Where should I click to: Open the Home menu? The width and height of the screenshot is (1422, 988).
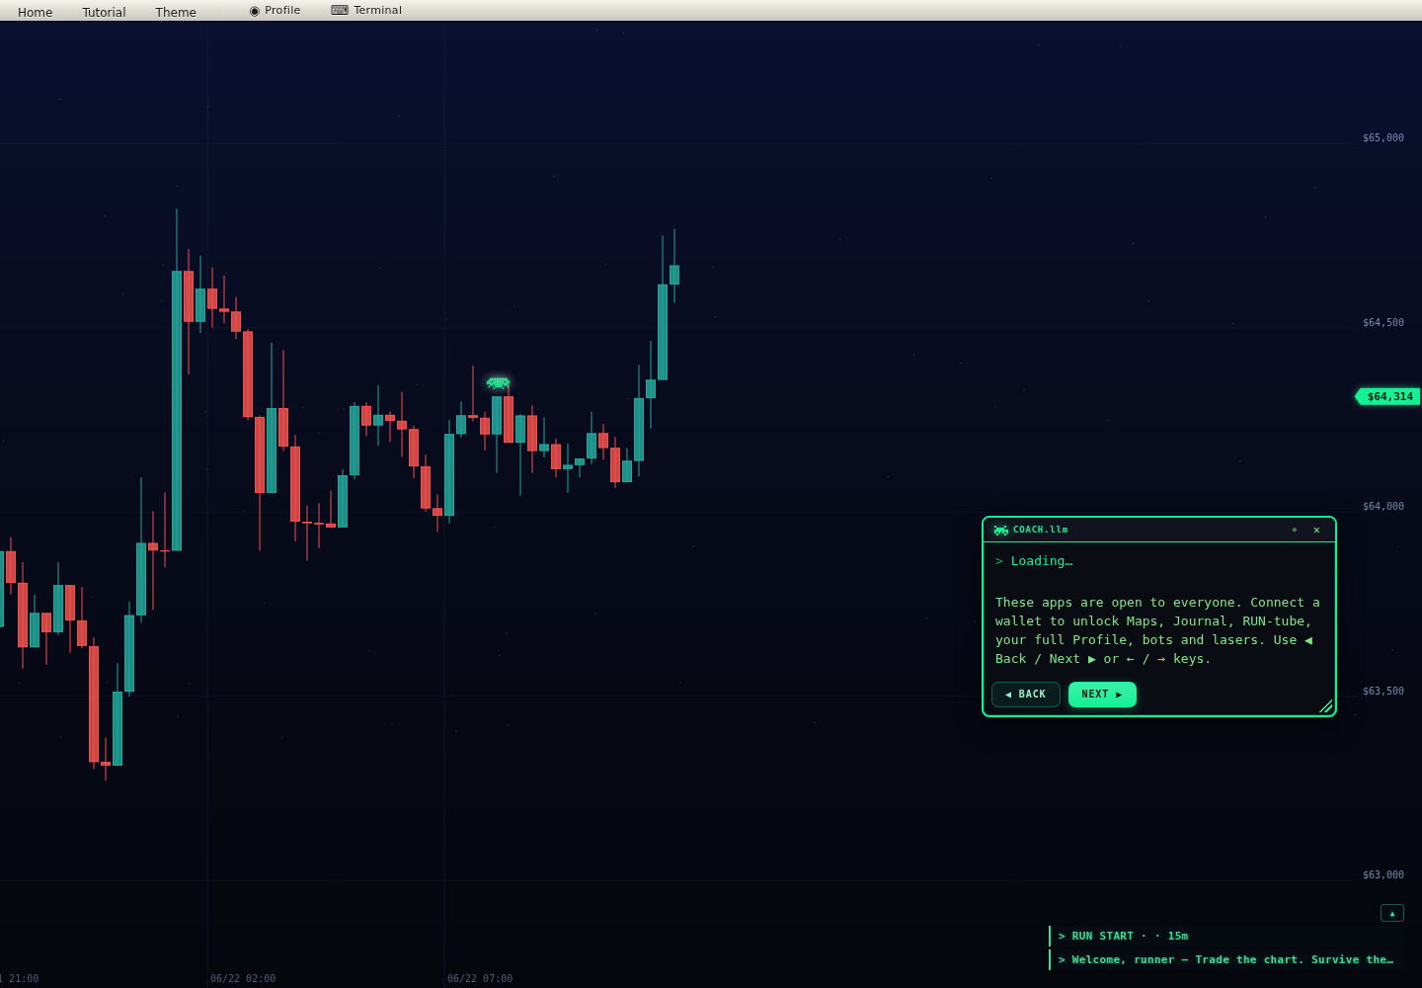click(x=36, y=12)
